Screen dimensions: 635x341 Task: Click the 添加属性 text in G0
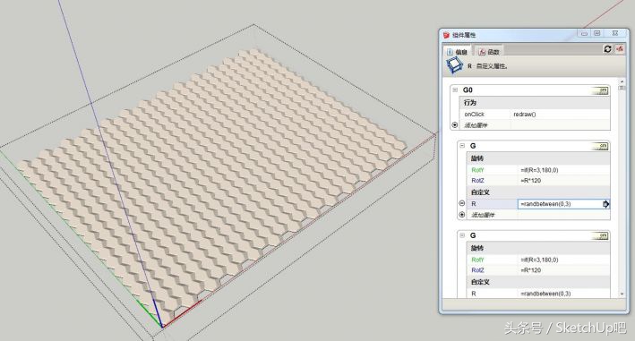[x=476, y=125]
